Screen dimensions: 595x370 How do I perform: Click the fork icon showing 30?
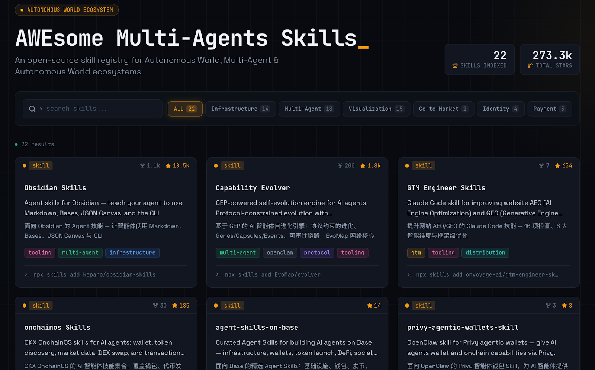click(155, 306)
